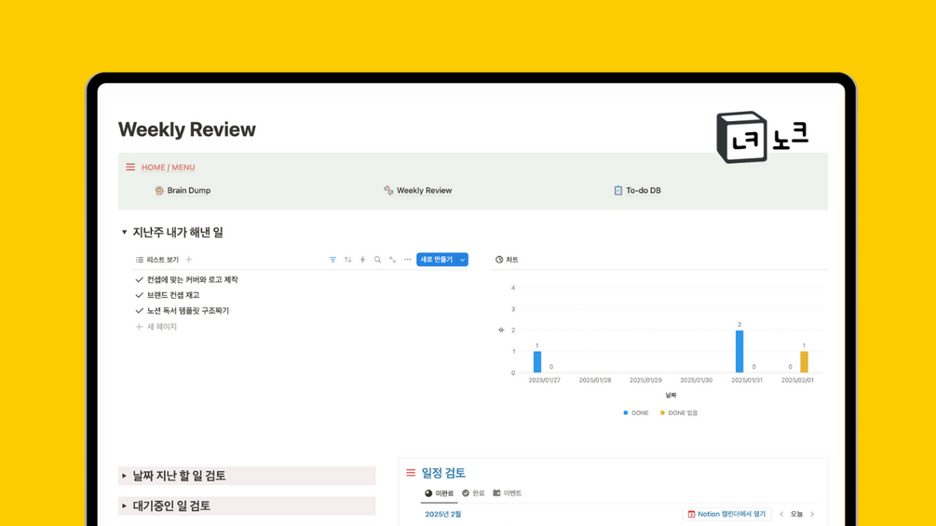The width and height of the screenshot is (936, 526).
Task: Open the HOME / MENU link
Action: click(x=169, y=168)
